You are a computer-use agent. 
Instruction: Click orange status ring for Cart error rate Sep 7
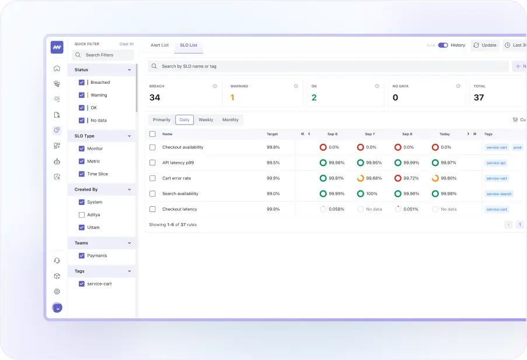[360, 178]
